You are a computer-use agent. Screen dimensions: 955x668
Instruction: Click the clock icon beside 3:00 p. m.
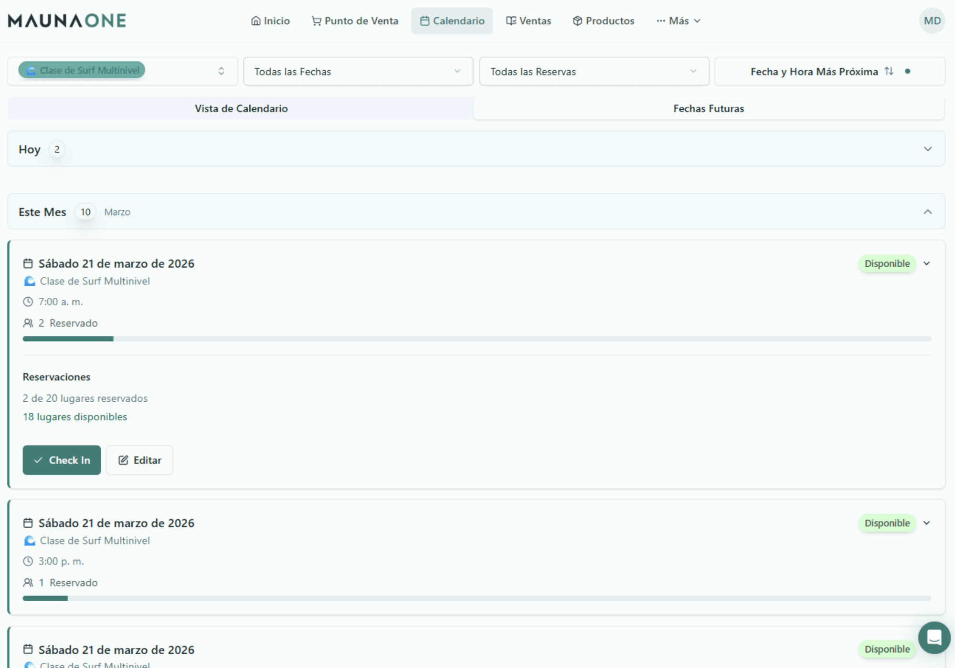click(28, 561)
